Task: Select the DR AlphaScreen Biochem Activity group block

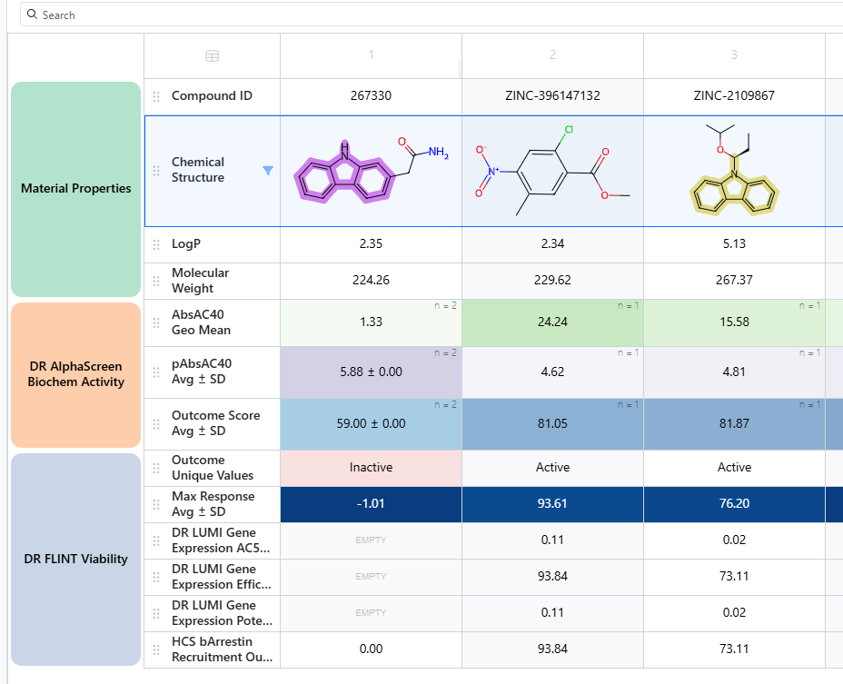Action: (75, 374)
